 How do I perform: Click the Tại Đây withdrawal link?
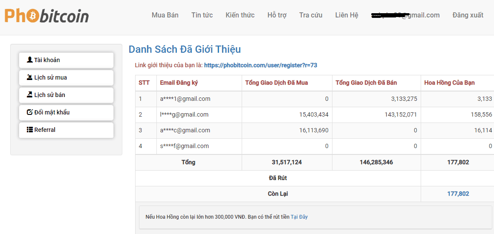click(299, 217)
